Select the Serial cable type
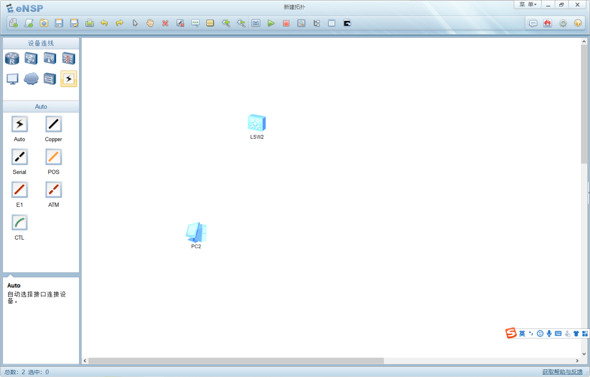Screen dimensions: 590x377 [19, 157]
